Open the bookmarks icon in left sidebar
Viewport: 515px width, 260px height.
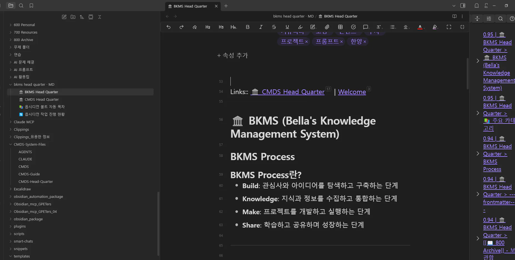click(31, 6)
